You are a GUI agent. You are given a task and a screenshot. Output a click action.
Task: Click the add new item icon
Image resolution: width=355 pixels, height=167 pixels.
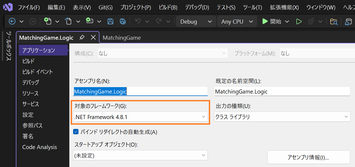89,21
